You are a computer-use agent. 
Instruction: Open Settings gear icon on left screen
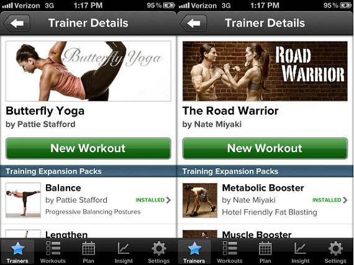point(159,248)
